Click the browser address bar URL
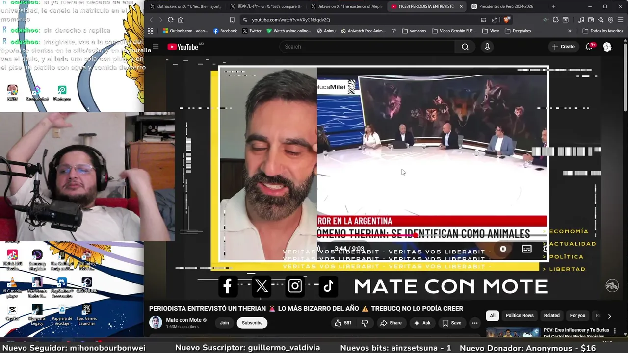Image resolution: width=628 pixels, height=353 pixels. pos(291,20)
